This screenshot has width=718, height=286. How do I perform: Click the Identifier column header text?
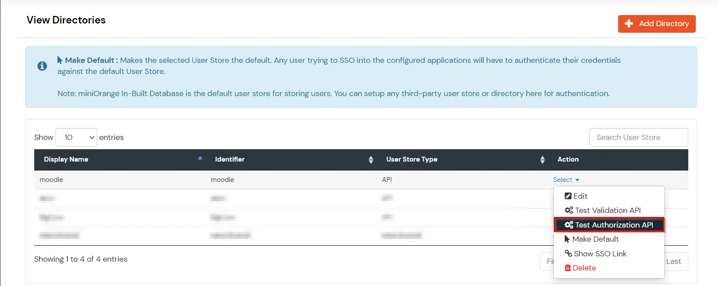coord(230,159)
